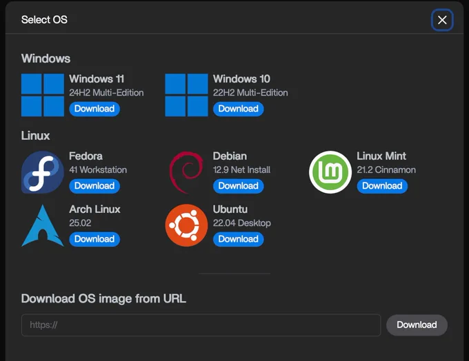The height and width of the screenshot is (361, 469).
Task: Click the Arch Linux logo icon
Action: coord(43,225)
